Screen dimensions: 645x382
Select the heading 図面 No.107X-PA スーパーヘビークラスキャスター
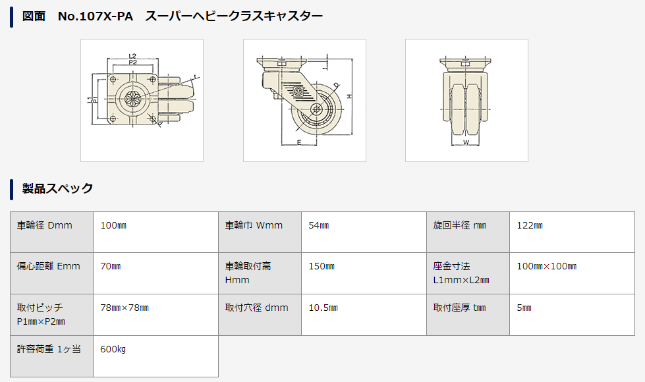(x=173, y=16)
